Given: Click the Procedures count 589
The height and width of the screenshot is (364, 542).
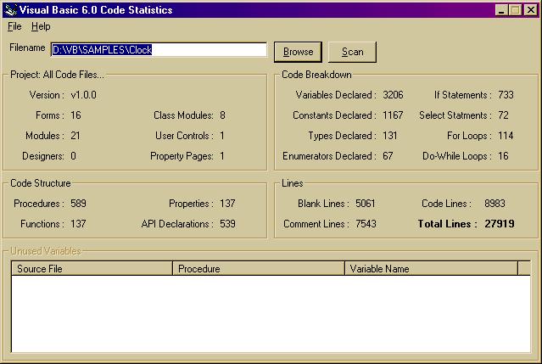Looking at the screenshot, I should tap(79, 204).
